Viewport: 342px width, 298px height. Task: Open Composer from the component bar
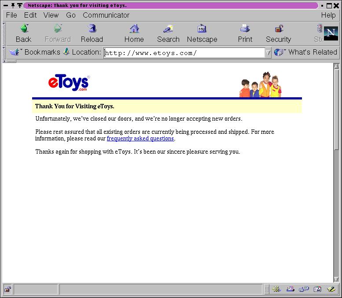(331, 289)
